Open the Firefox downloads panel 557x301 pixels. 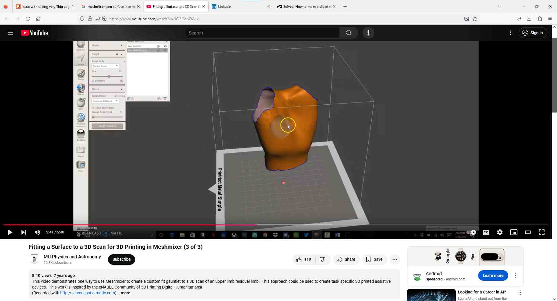(x=529, y=19)
